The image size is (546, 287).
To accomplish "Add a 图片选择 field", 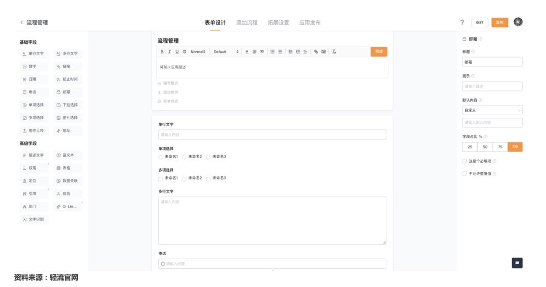I will (x=68, y=118).
